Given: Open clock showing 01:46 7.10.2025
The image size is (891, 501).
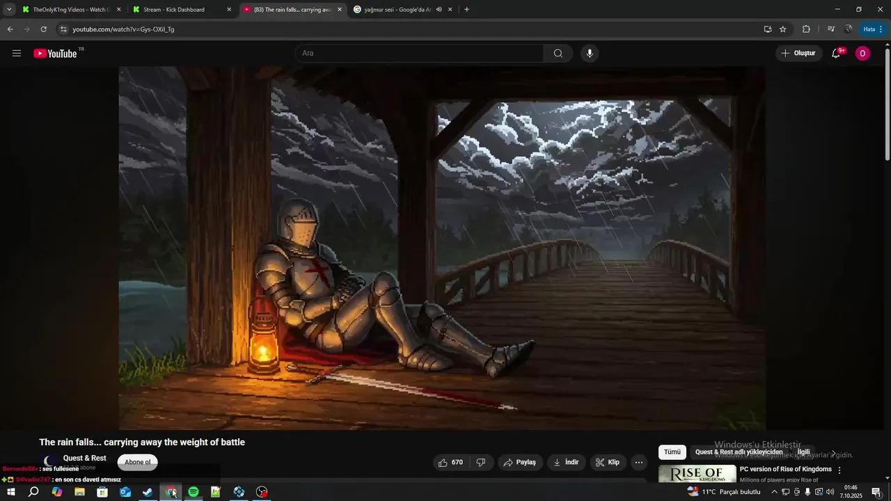Looking at the screenshot, I should [851, 492].
